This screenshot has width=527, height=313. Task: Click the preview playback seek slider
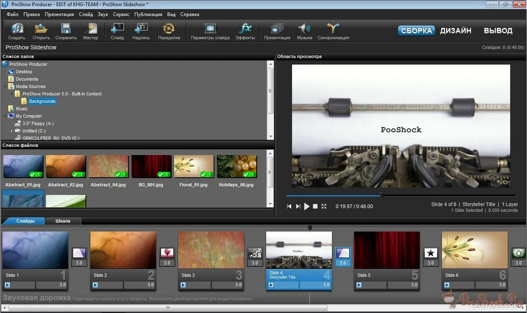tap(382, 195)
